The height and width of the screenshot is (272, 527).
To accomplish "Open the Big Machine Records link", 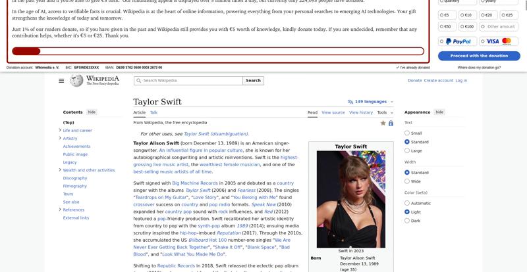I will (195, 183).
